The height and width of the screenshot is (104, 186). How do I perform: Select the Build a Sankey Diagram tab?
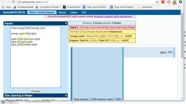(x=42, y=12)
